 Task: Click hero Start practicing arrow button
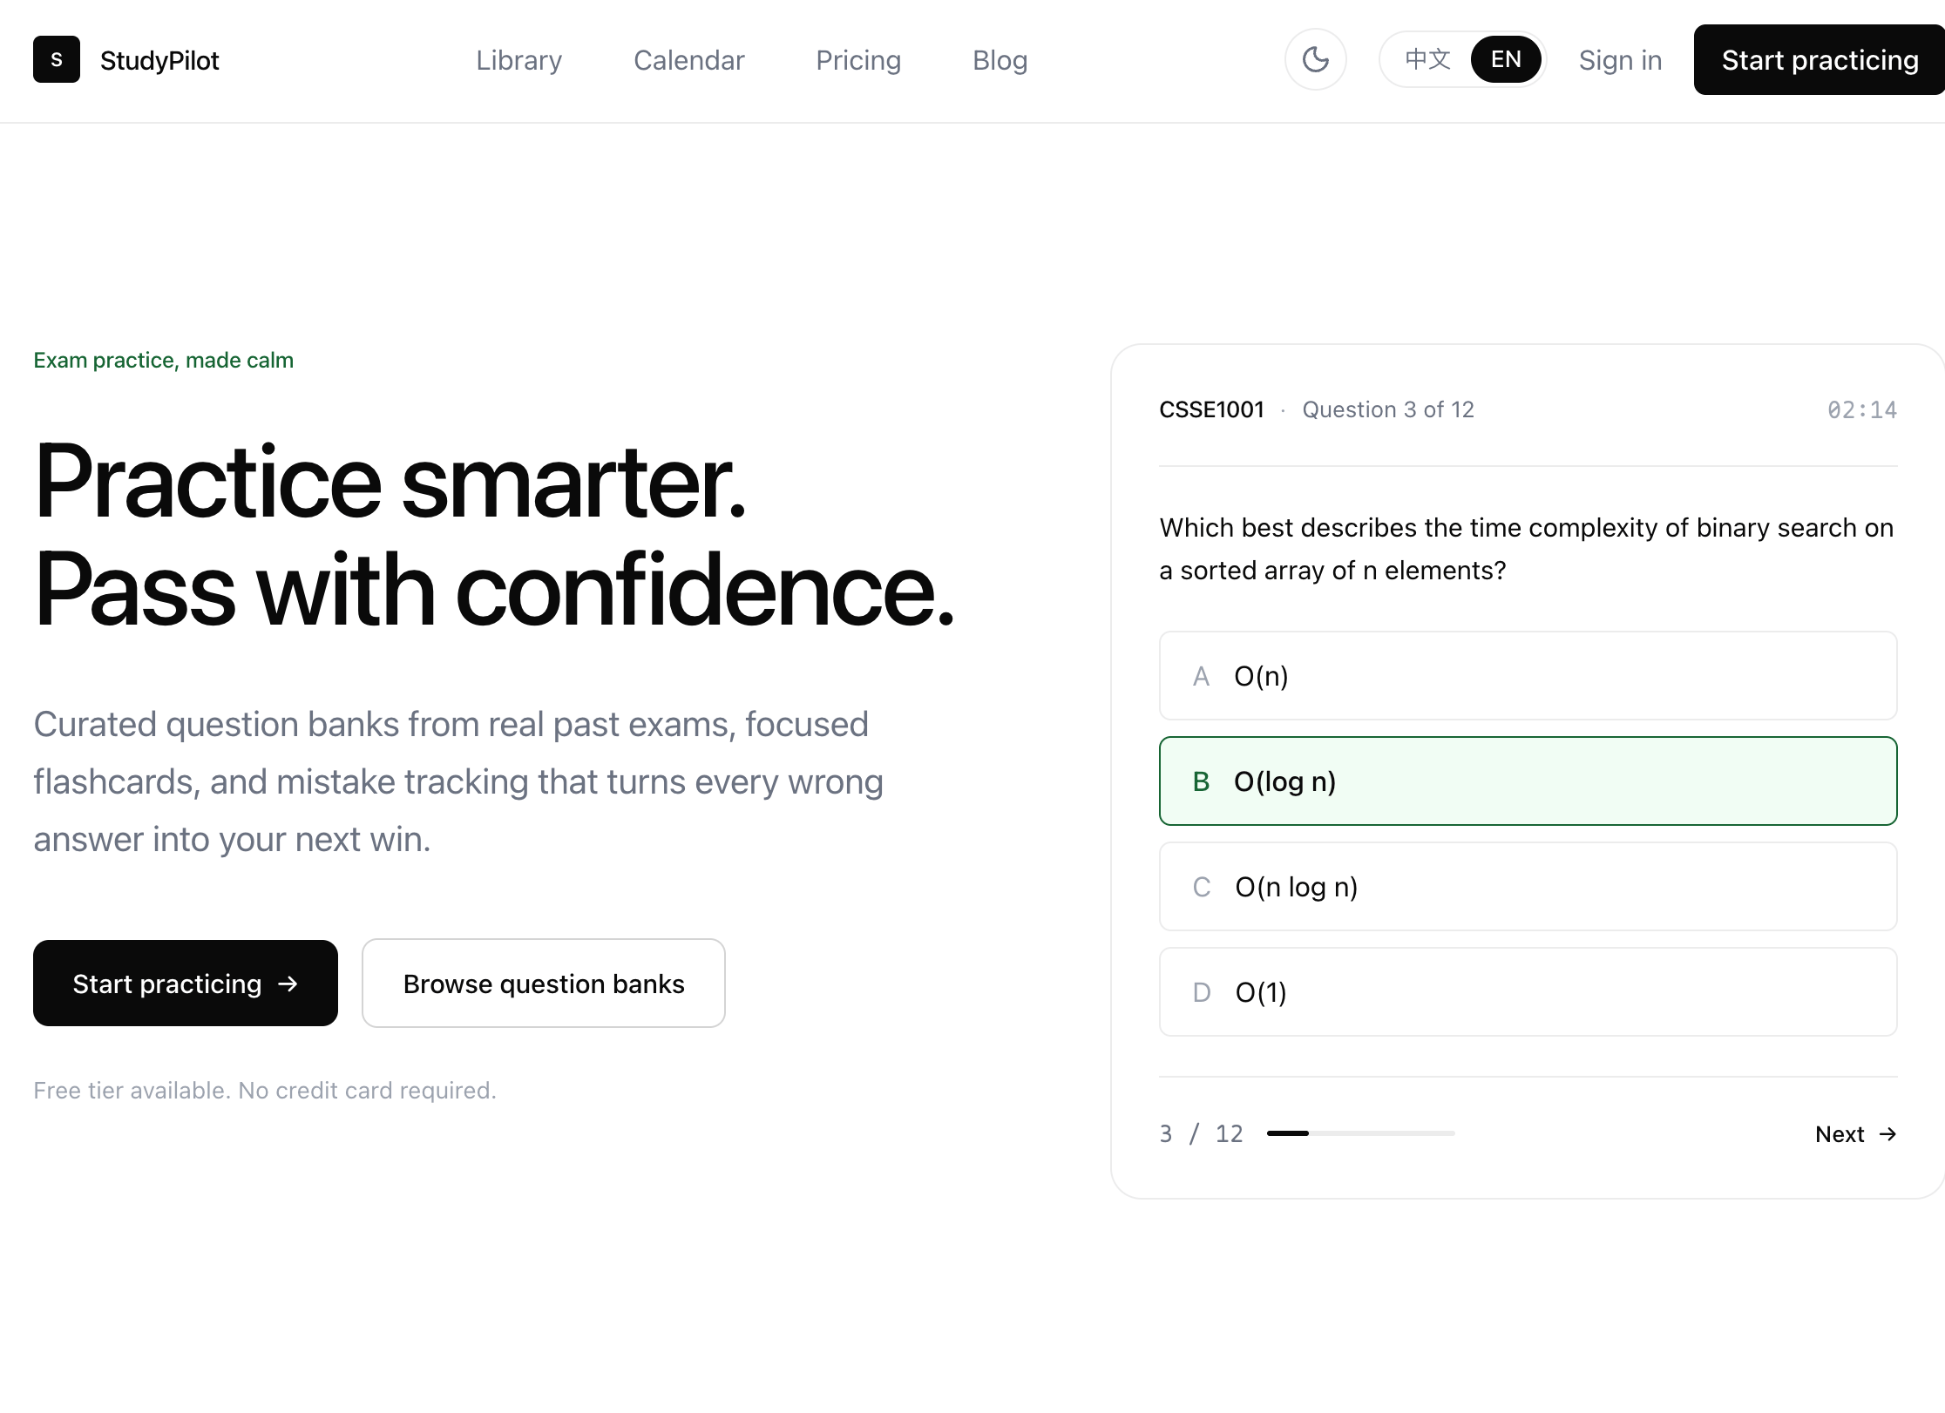click(186, 983)
